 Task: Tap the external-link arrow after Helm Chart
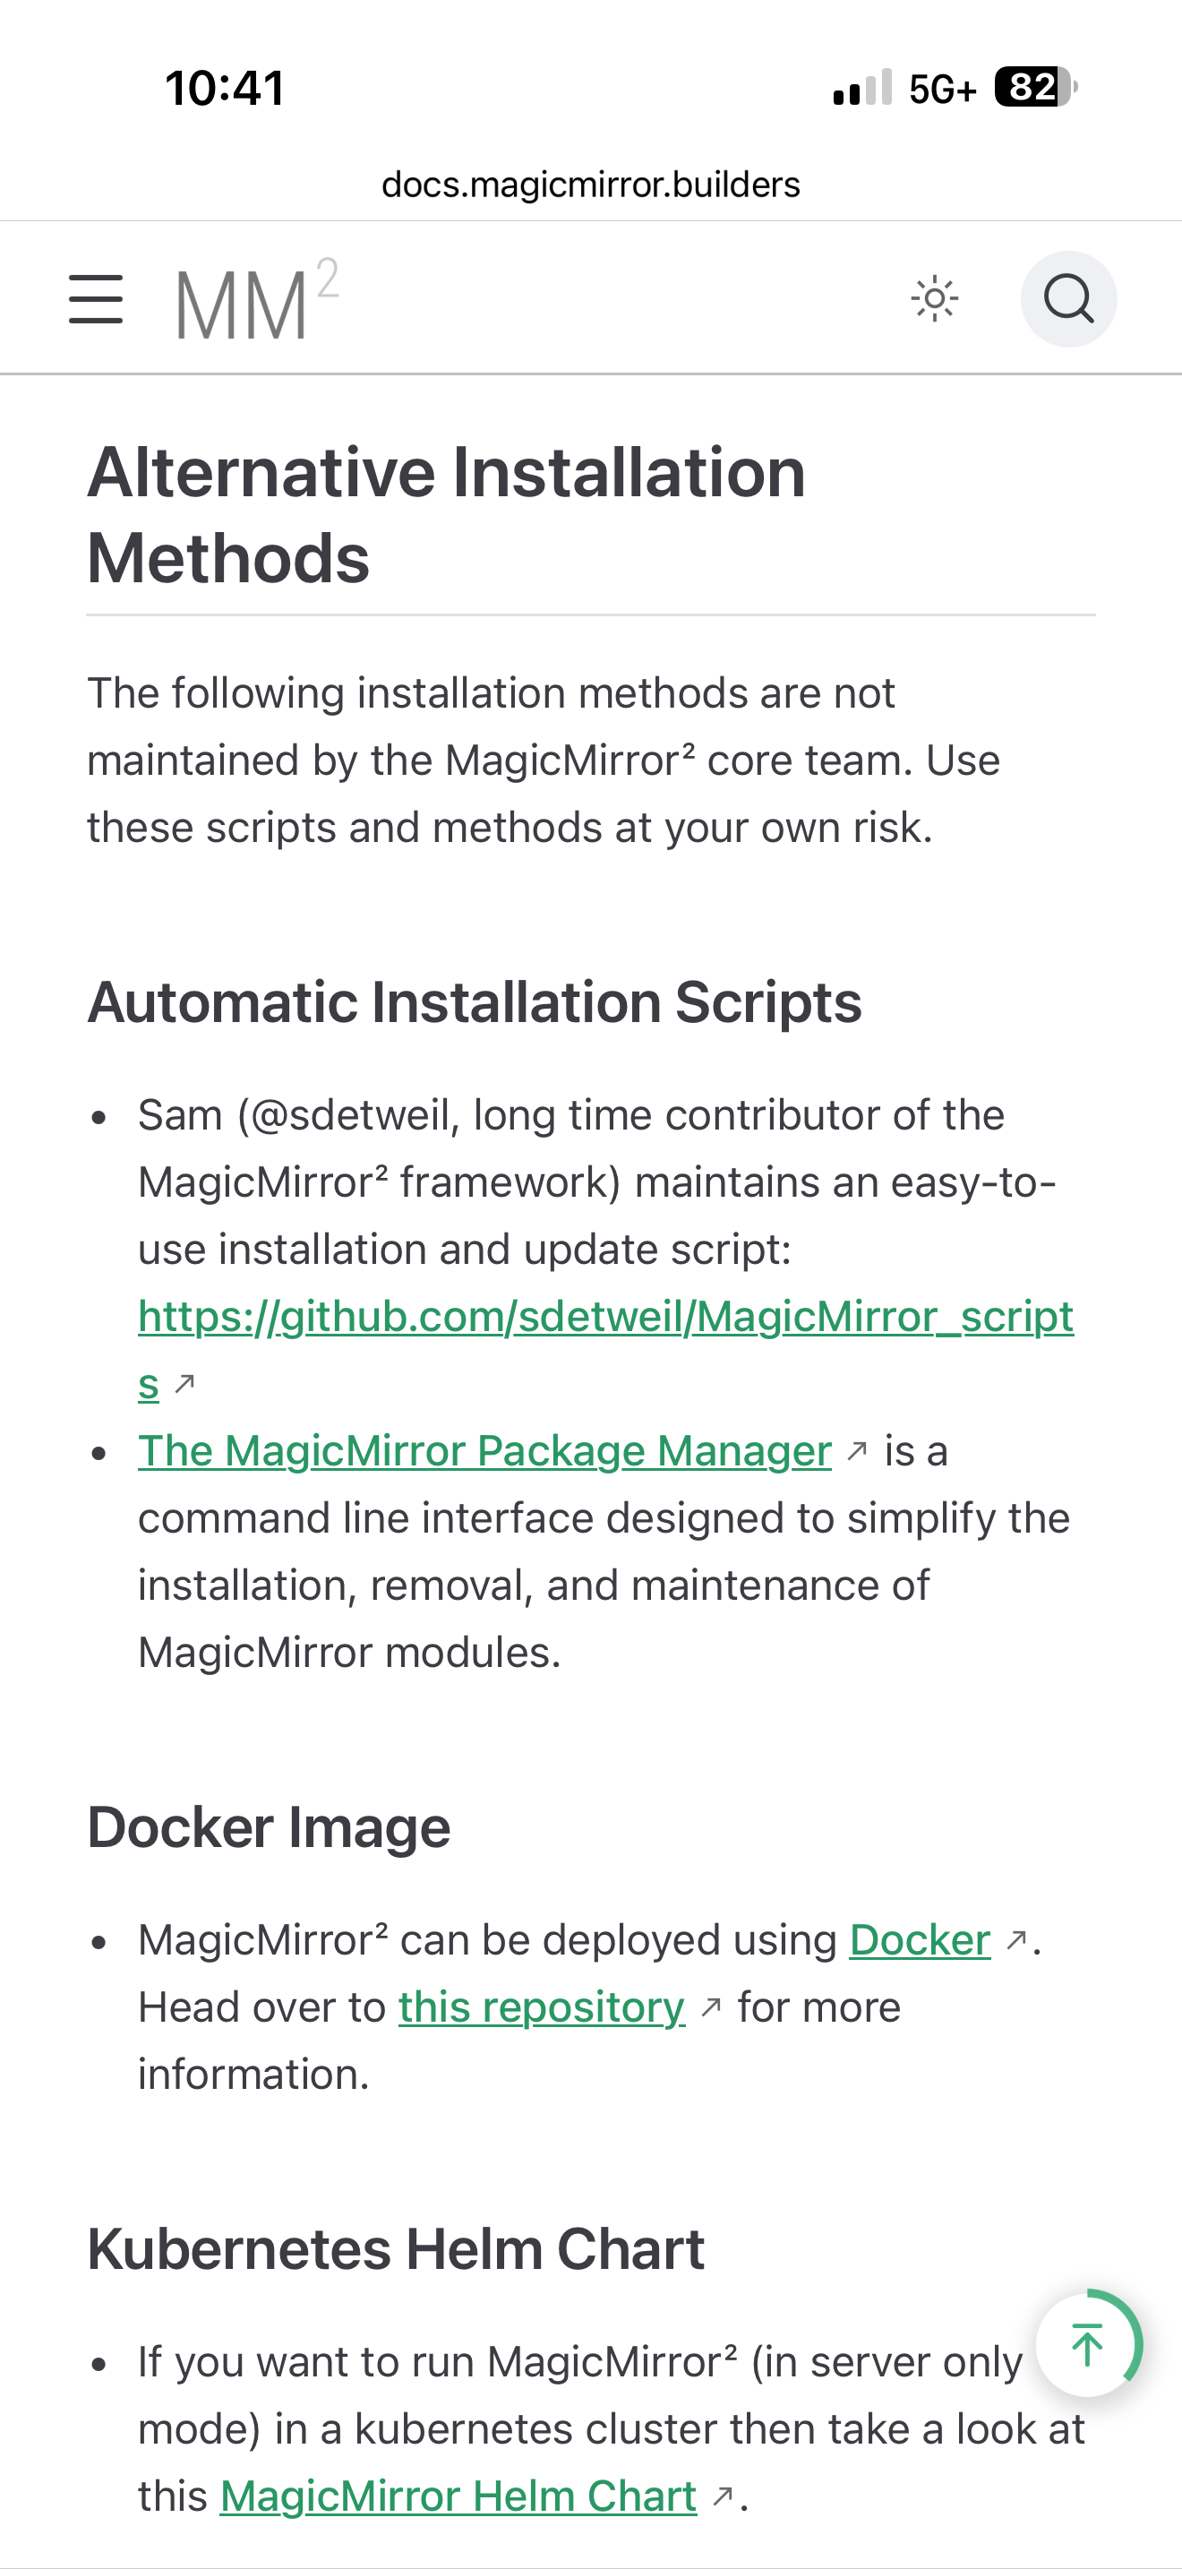pyautogui.click(x=723, y=2496)
